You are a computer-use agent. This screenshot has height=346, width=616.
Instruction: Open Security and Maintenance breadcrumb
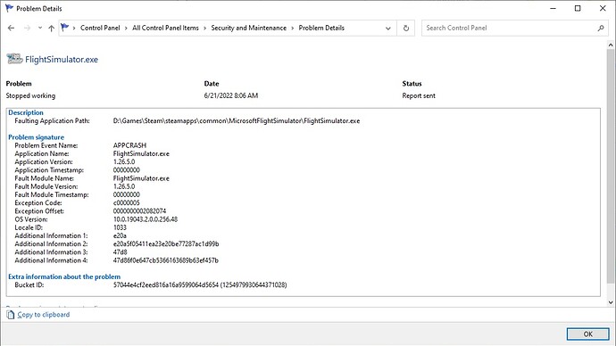click(x=249, y=28)
